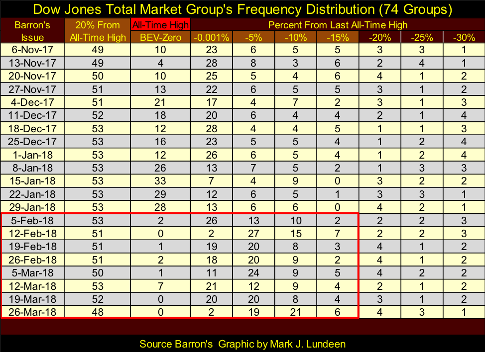Screen dimensions: 485x352
Task: Select the '8-Jan-18' date cell
Action: (x=32, y=168)
